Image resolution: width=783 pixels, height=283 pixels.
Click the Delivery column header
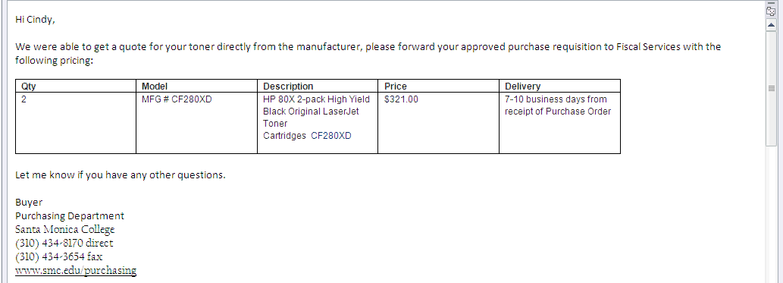[560, 86]
